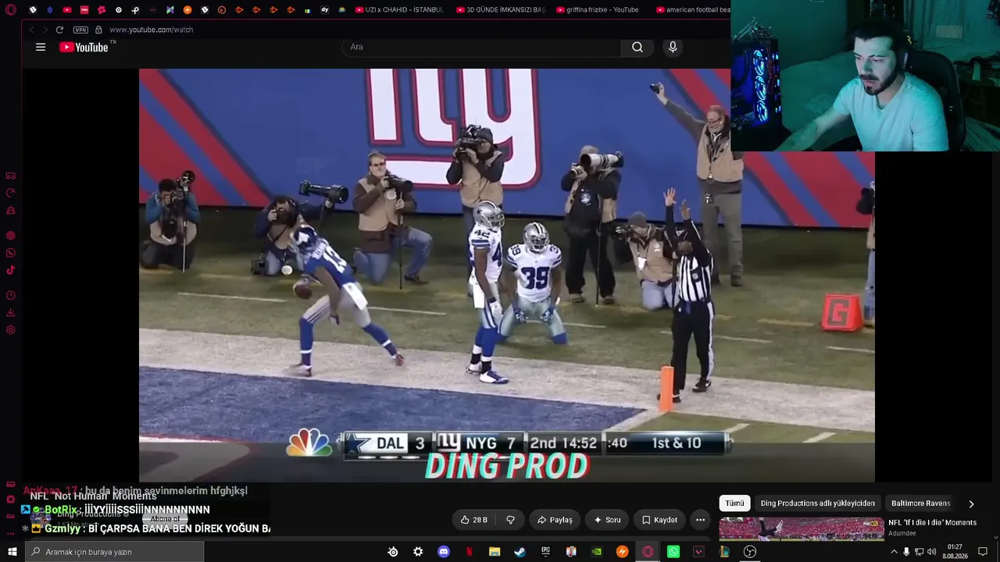Go back to the previous page
The width and height of the screenshot is (1000, 562).
pyautogui.click(x=32, y=30)
